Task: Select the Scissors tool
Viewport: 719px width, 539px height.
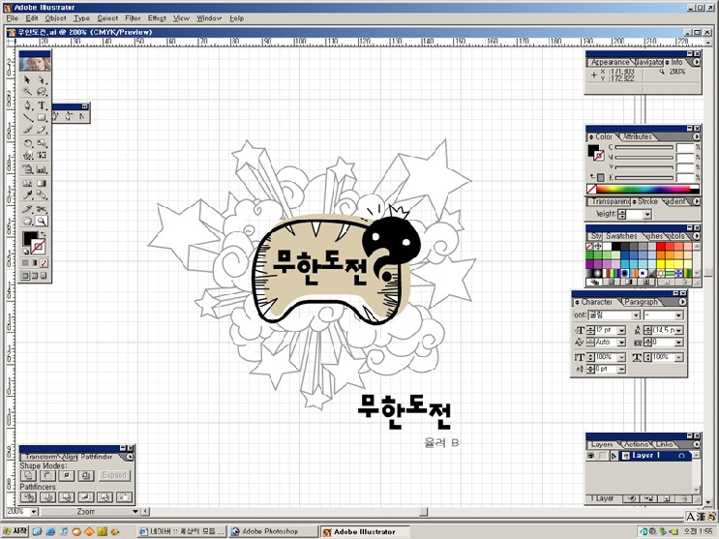Action: click(x=42, y=210)
